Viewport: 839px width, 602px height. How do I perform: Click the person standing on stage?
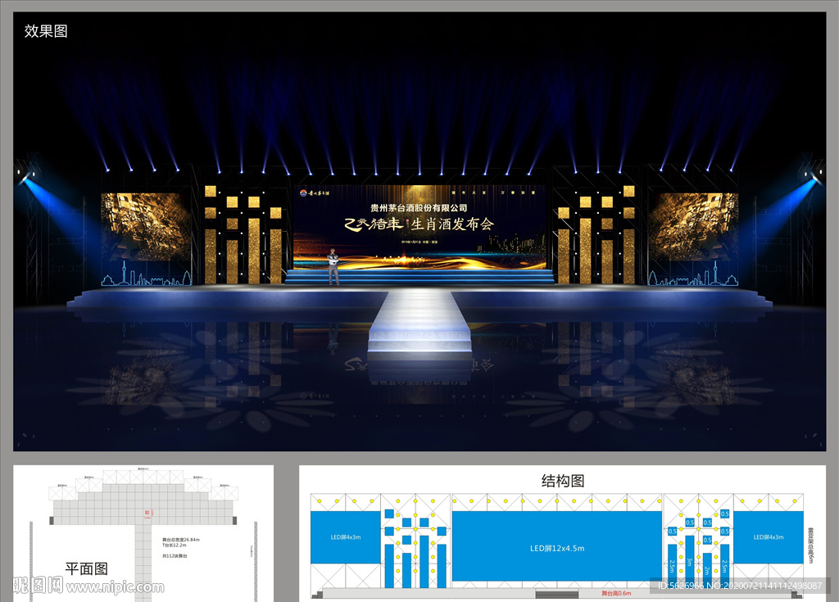coord(333,266)
